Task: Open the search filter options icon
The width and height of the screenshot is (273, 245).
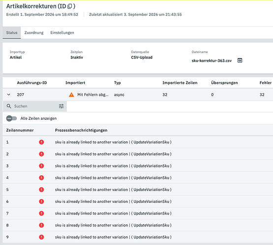Action: pyautogui.click(x=61, y=106)
